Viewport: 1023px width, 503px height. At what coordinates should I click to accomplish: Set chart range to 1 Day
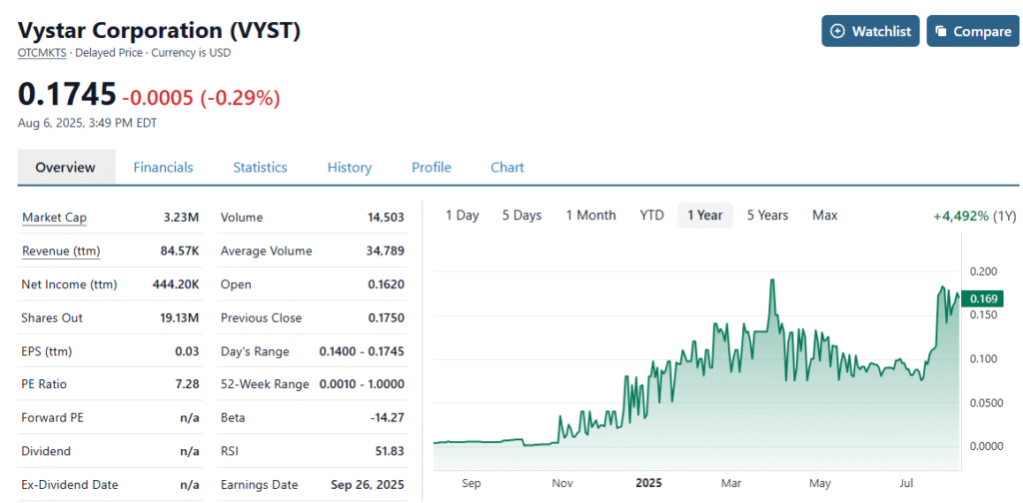[462, 215]
